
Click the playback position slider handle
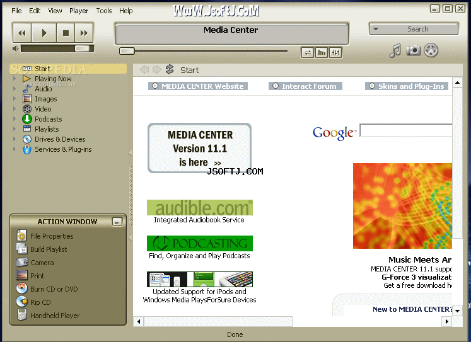pyautogui.click(x=127, y=51)
